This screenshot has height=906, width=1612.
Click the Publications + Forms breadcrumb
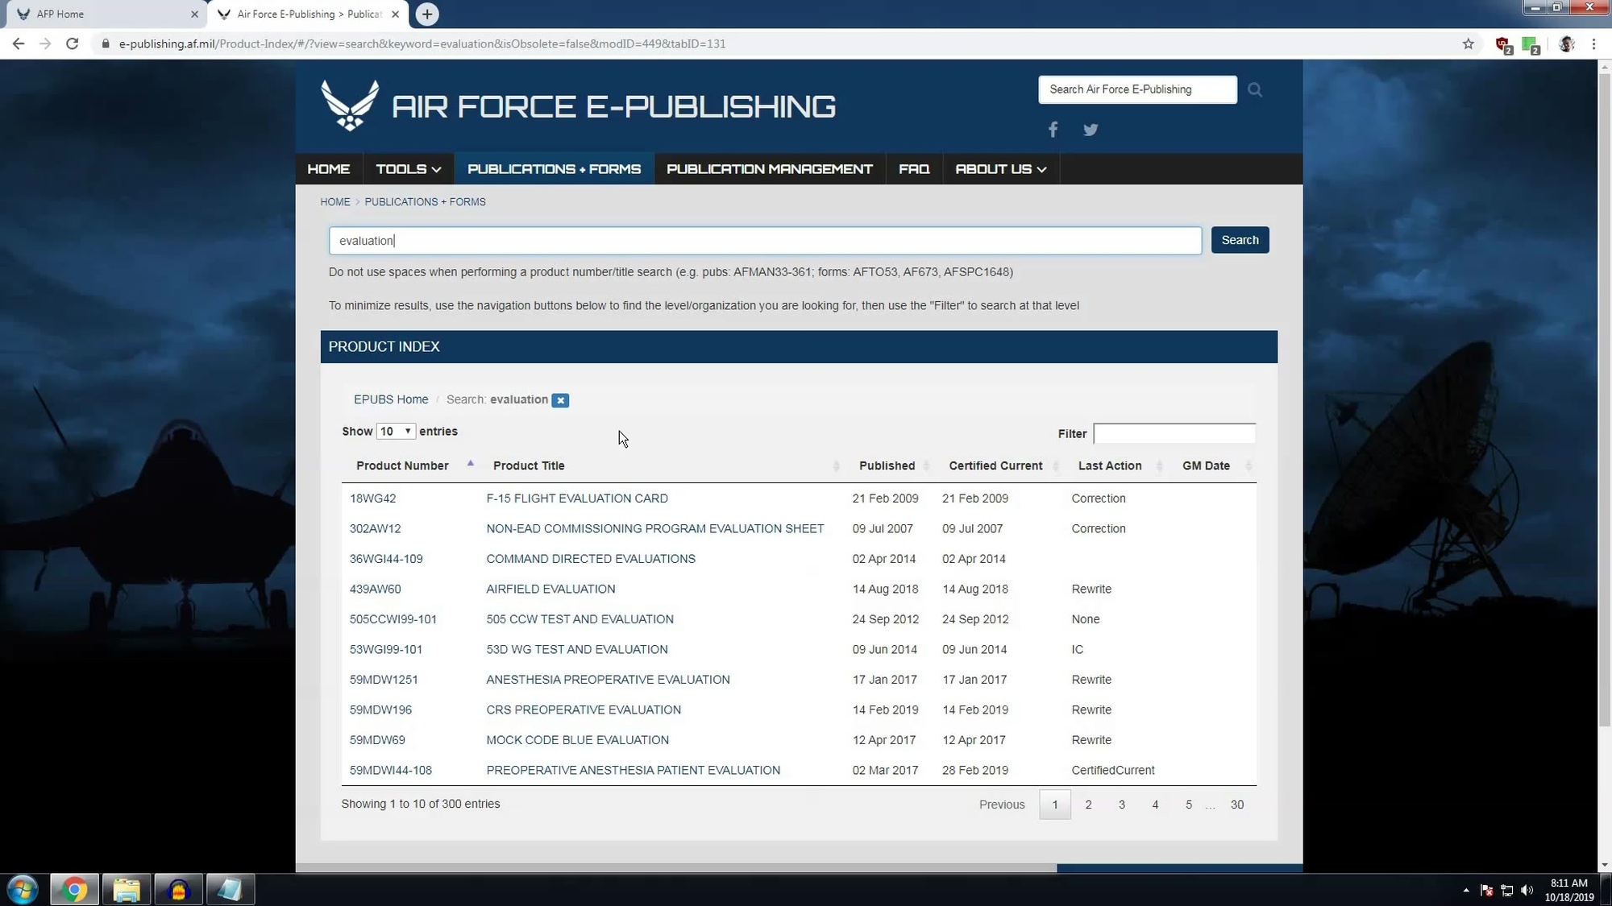tap(425, 202)
